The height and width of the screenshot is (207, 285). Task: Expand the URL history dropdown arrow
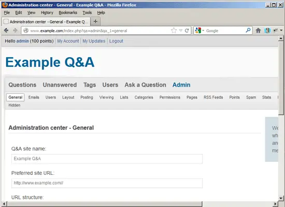(x=180, y=31)
